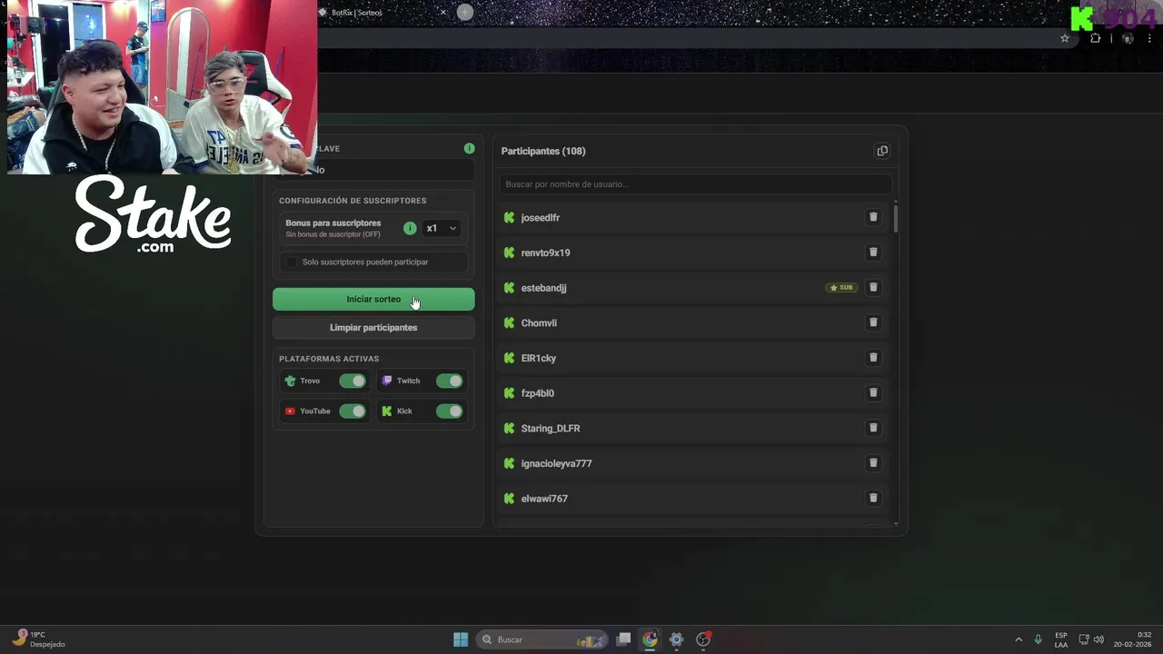Close the BotRix Sorteos tab
This screenshot has height=654, width=1163.
[443, 13]
